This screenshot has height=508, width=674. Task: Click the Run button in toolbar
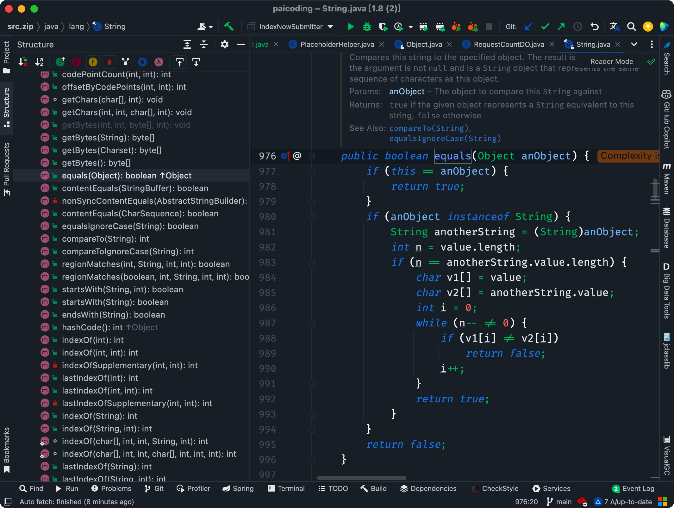click(351, 26)
